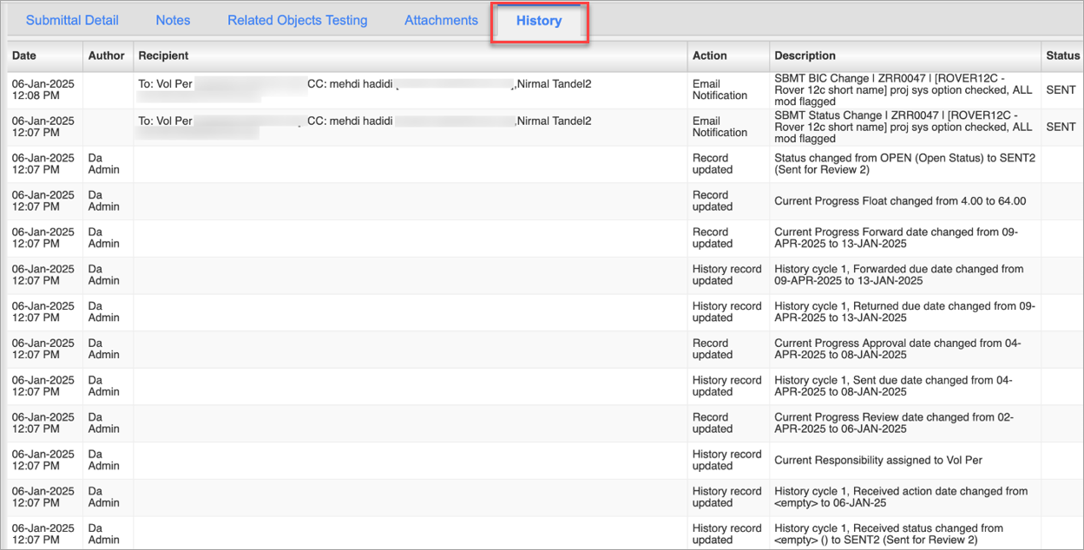
Task: Click the highlighted History tab
Action: click(x=539, y=21)
